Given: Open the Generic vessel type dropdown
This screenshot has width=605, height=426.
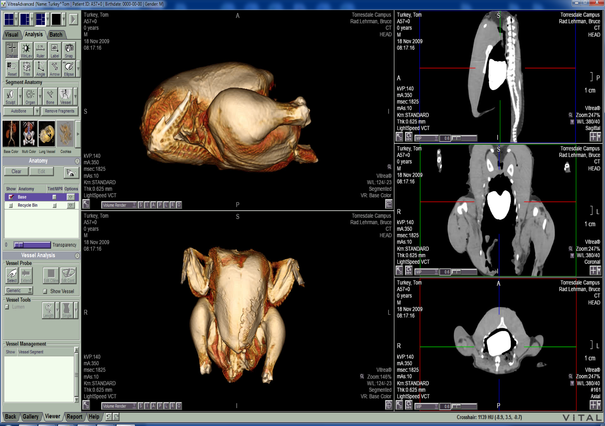Looking at the screenshot, I should tap(19, 290).
